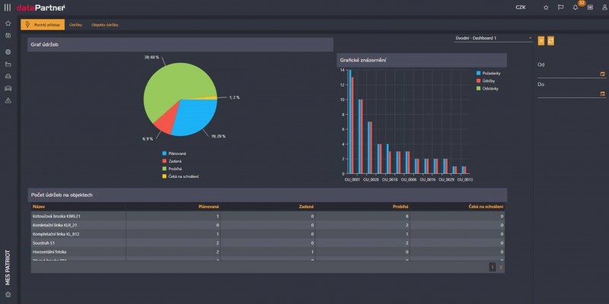Toggle the Požadavky series in the bar chart legend
The height and width of the screenshot is (304, 609).
(x=489, y=73)
